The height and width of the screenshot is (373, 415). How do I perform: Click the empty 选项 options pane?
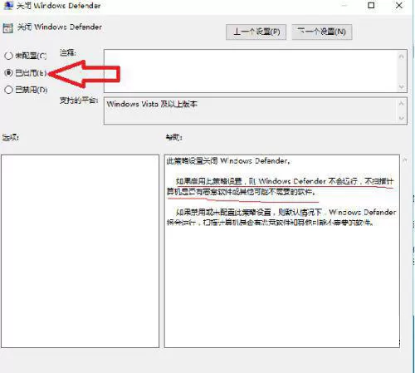[x=81, y=251]
